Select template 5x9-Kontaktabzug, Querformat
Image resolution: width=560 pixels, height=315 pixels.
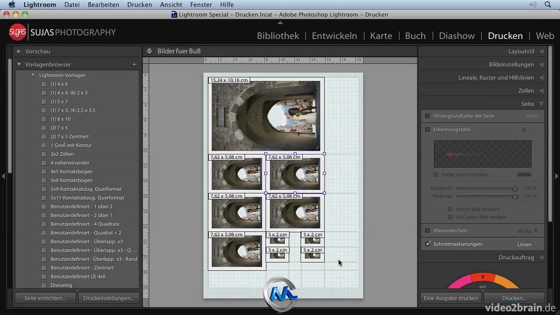[x=86, y=189]
